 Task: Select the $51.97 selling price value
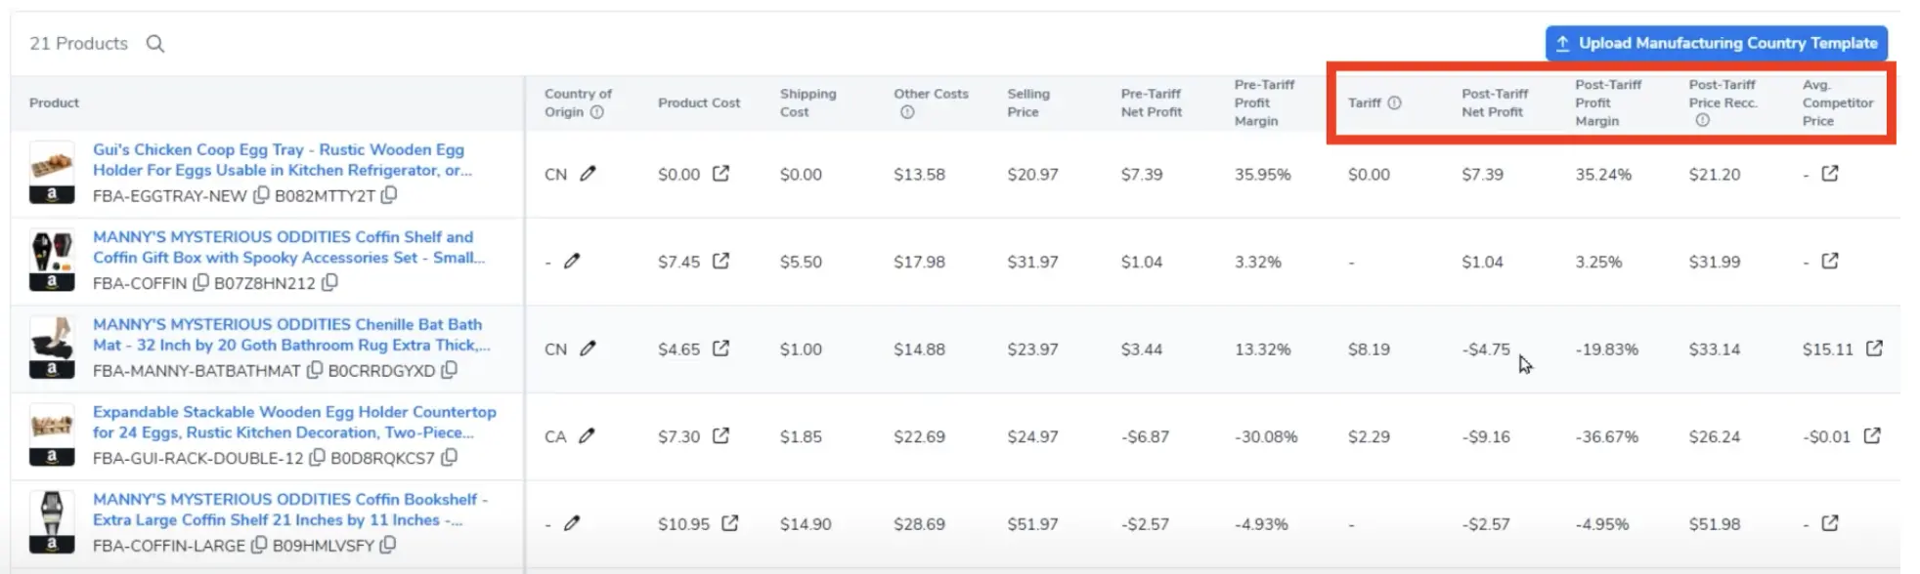coord(1033,524)
